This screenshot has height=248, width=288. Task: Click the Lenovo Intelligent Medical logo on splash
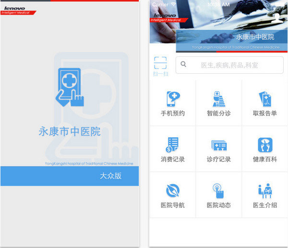[18, 11]
